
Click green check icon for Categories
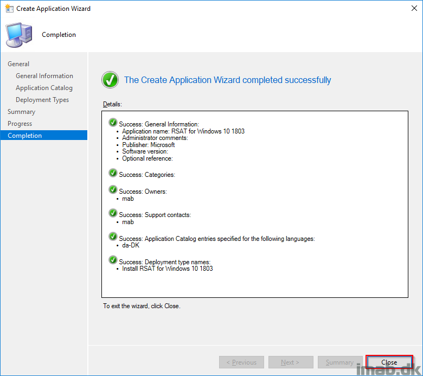(113, 173)
